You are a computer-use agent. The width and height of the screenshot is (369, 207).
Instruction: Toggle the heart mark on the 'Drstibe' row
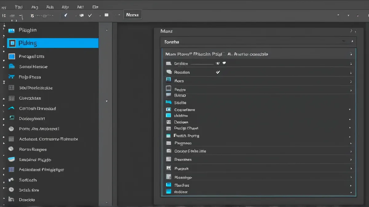coord(224,63)
